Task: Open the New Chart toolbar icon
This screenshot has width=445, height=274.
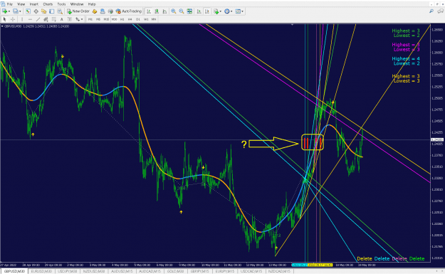Action: point(4,11)
